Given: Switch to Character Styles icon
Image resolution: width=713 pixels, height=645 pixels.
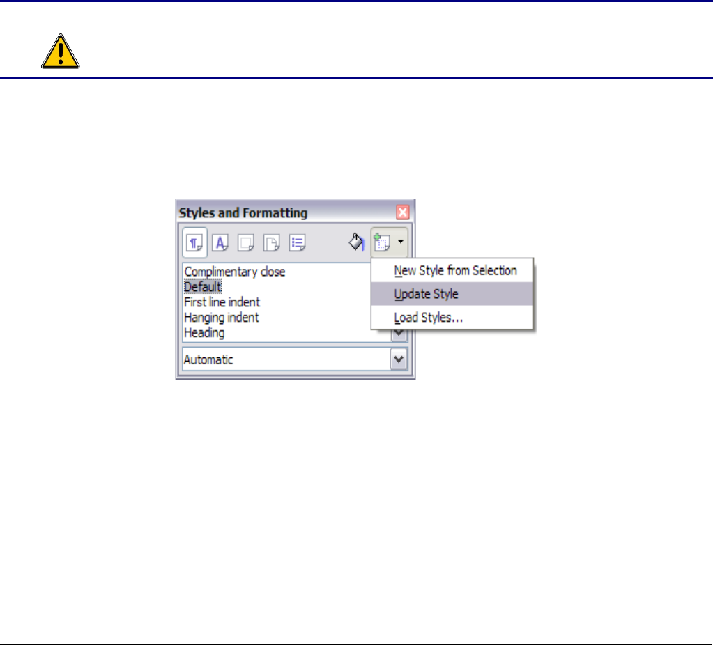Looking at the screenshot, I should tap(220, 242).
